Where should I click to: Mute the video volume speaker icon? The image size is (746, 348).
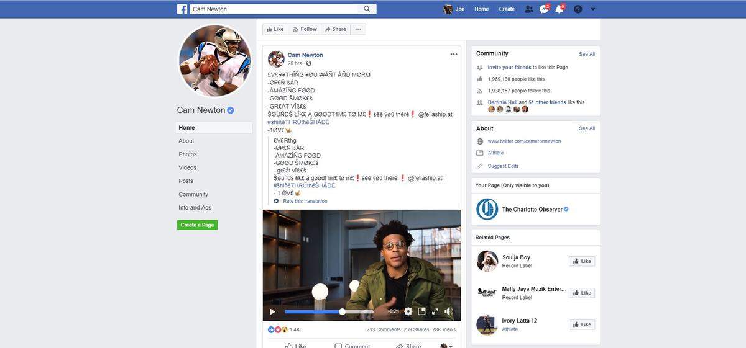pyautogui.click(x=448, y=311)
